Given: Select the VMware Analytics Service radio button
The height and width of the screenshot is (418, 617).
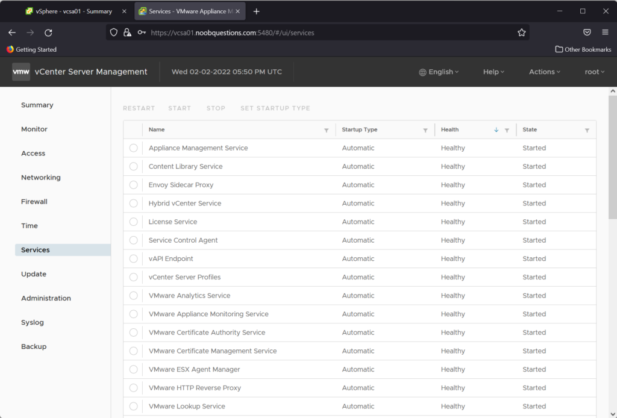Looking at the screenshot, I should 133,296.
